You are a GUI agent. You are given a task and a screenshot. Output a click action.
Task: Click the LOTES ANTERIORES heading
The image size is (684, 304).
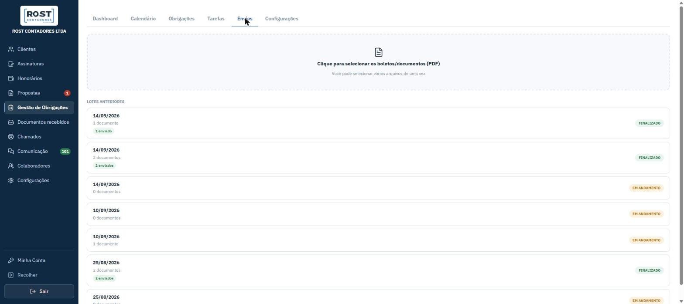(106, 102)
